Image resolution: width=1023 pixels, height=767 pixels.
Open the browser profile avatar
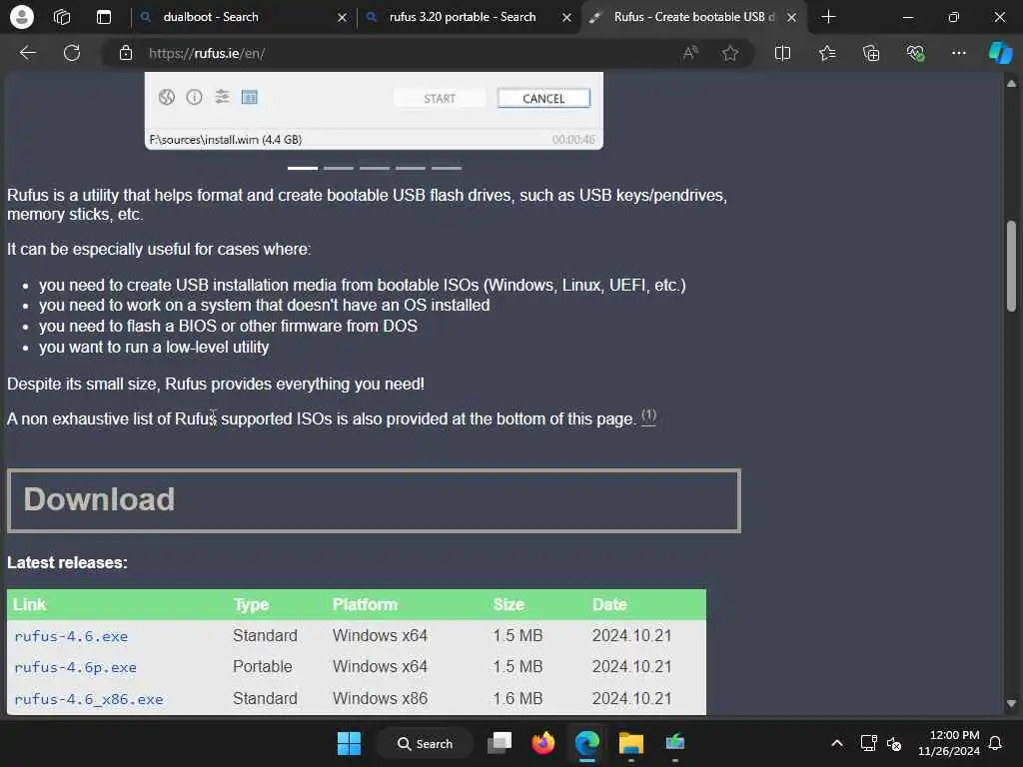[22, 17]
